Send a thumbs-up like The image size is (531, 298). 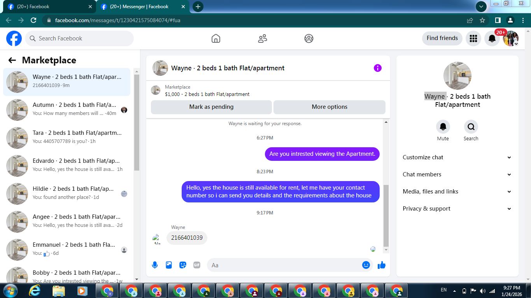tap(382, 265)
